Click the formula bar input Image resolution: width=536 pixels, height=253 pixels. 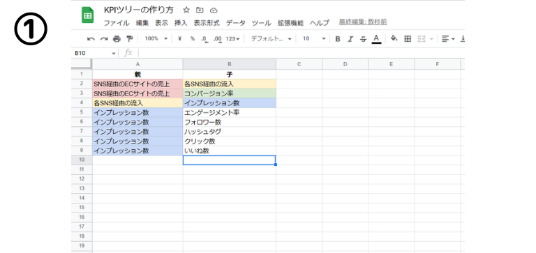point(301,53)
